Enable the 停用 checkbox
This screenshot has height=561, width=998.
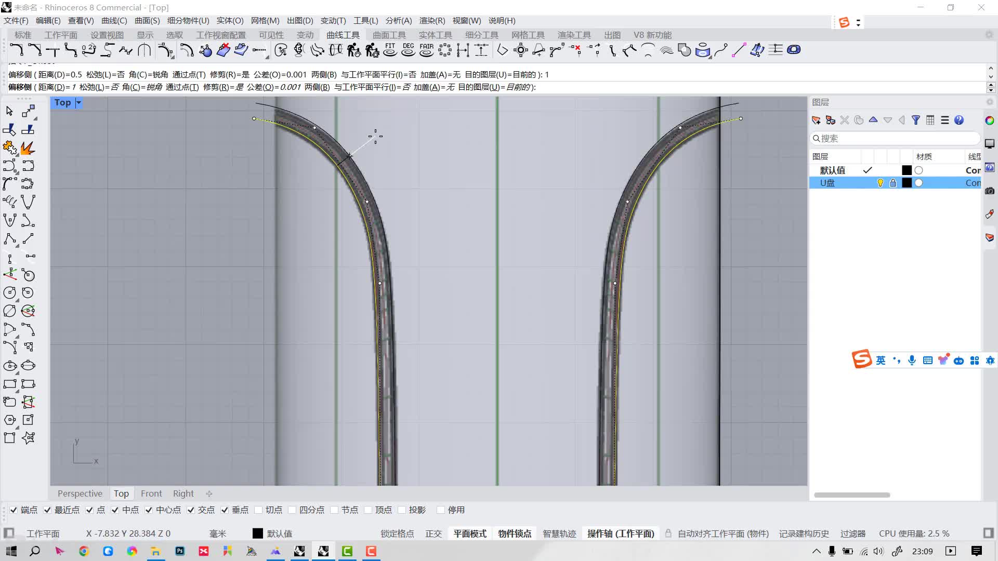tap(441, 510)
